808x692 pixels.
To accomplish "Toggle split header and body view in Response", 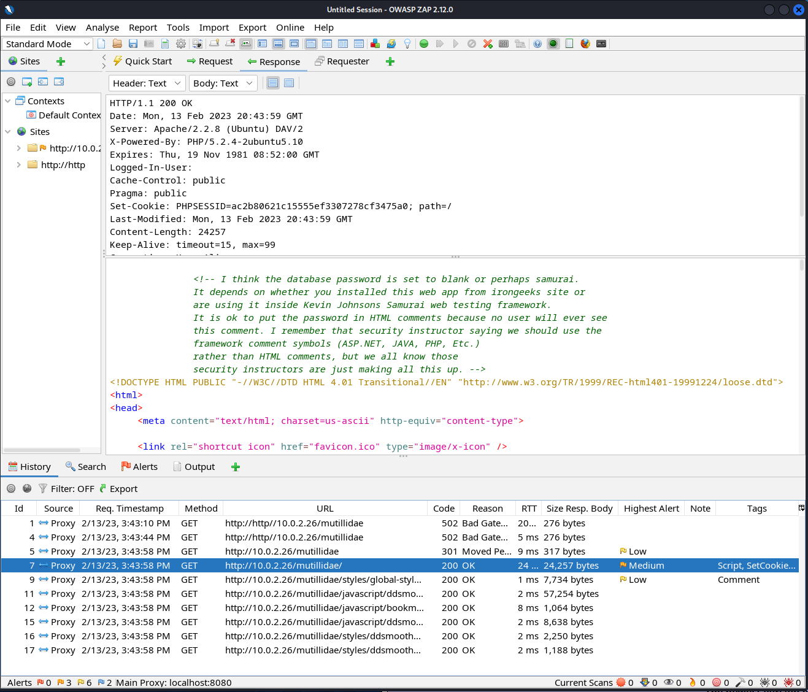I will [x=274, y=83].
